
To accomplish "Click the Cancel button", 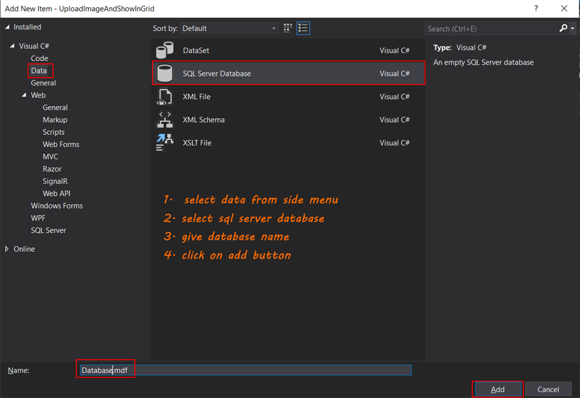I will click(x=548, y=389).
